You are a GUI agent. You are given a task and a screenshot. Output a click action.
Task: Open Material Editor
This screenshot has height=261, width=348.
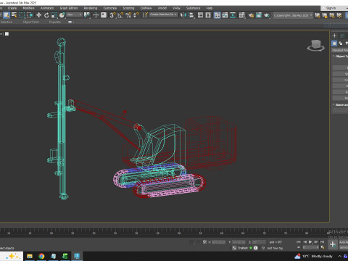pyautogui.click(x=242, y=15)
